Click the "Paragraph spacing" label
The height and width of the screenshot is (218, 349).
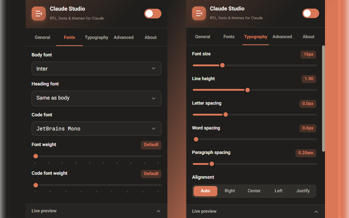click(x=211, y=153)
